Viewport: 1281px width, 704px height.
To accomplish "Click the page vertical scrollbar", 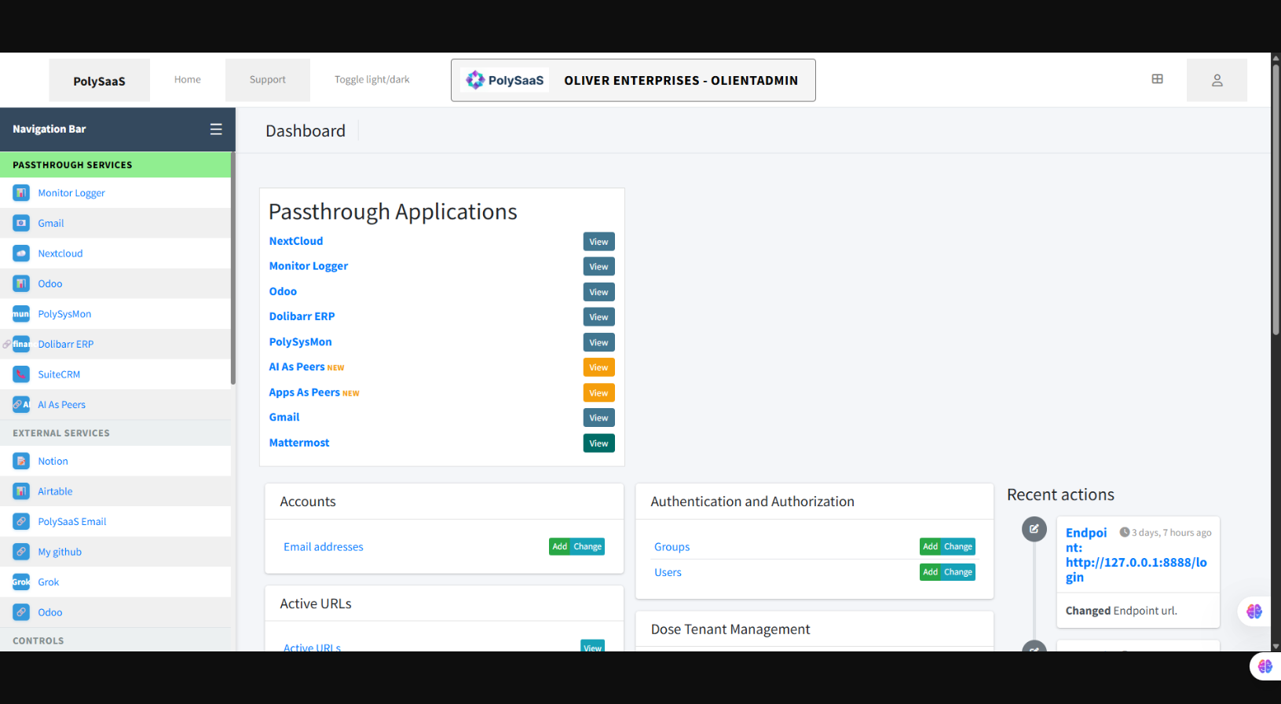I will coord(1276,199).
